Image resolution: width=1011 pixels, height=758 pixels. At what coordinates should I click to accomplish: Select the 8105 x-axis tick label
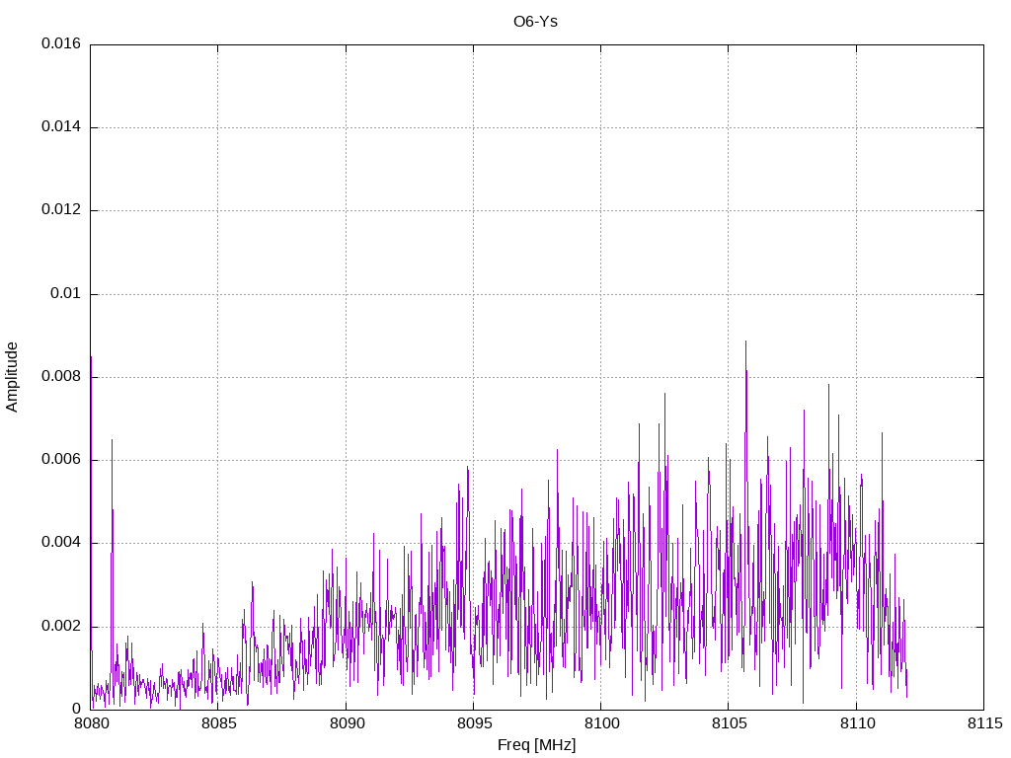pos(728,724)
